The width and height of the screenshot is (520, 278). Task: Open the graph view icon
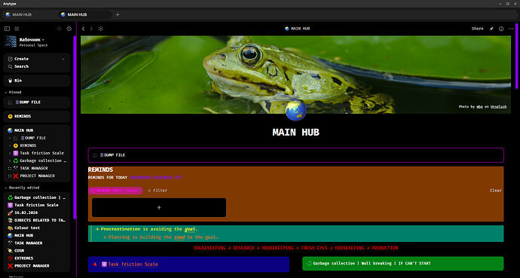(x=101, y=29)
